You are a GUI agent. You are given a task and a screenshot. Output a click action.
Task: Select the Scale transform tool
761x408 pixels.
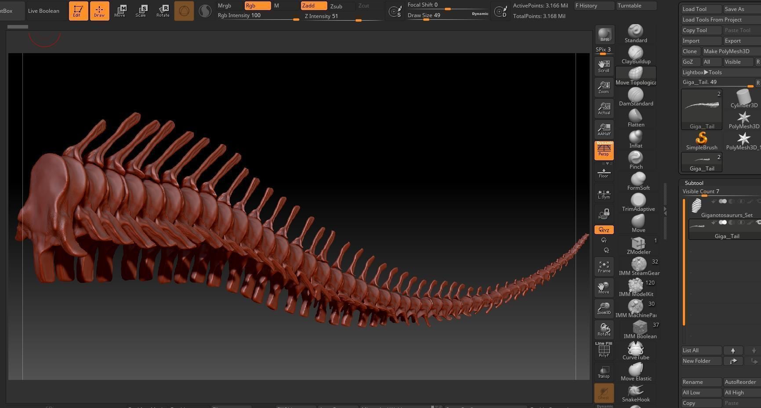141,11
